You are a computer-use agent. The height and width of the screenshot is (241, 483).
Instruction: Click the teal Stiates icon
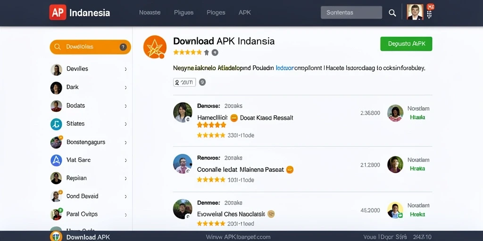(57, 124)
